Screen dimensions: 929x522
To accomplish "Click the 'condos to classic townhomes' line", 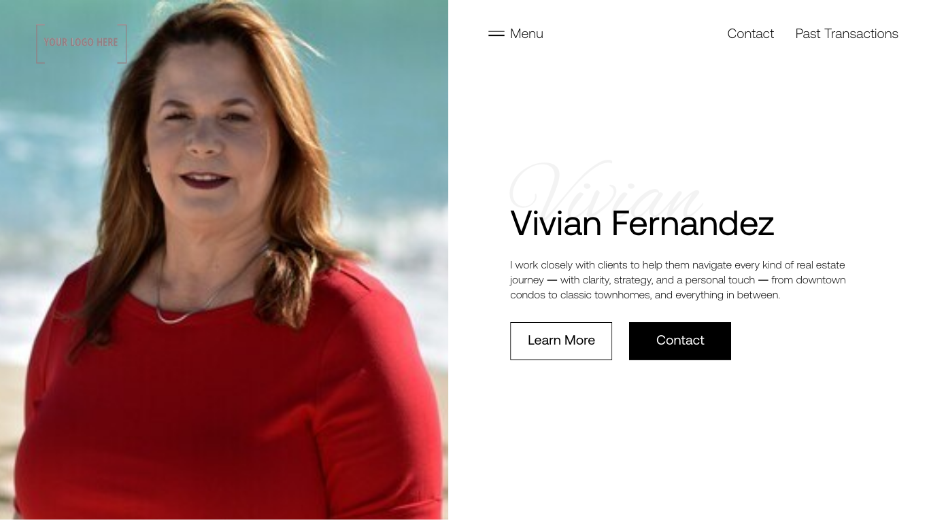I will (x=645, y=295).
